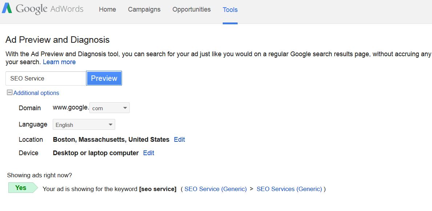Click the Google AdWords wordmark text
This screenshot has width=432, height=211.
pos(49,9)
